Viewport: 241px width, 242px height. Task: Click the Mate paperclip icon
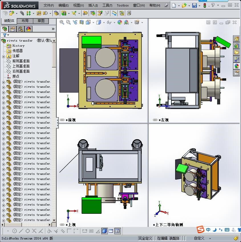pyautogui.click(x=22, y=13)
